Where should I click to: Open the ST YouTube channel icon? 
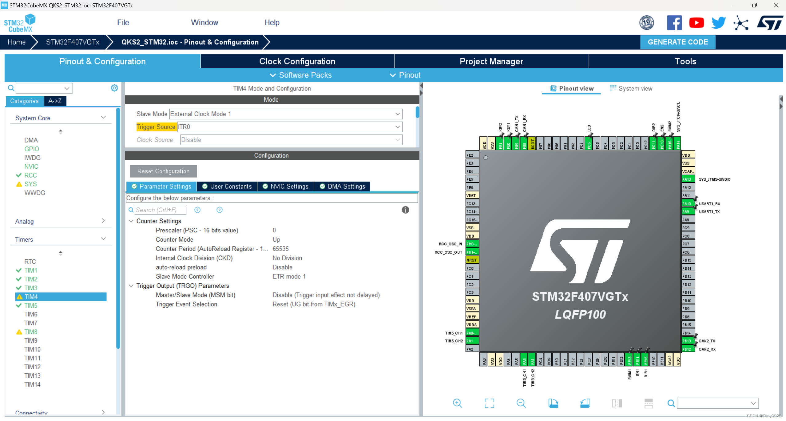(696, 23)
